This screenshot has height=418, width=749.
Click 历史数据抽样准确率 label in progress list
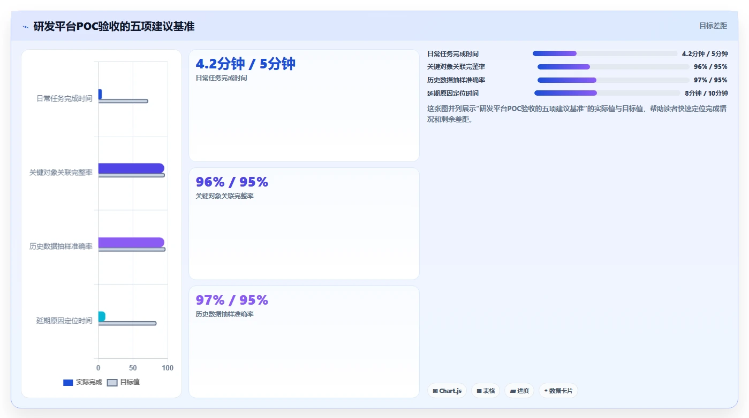click(456, 80)
